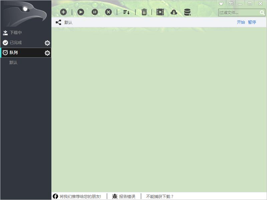Add a new download with the plus icon

(63, 12)
